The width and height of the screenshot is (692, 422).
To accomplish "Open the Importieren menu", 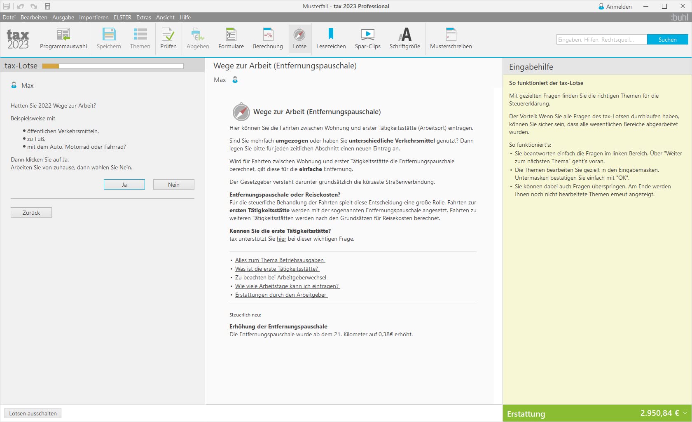I will pyautogui.click(x=94, y=17).
